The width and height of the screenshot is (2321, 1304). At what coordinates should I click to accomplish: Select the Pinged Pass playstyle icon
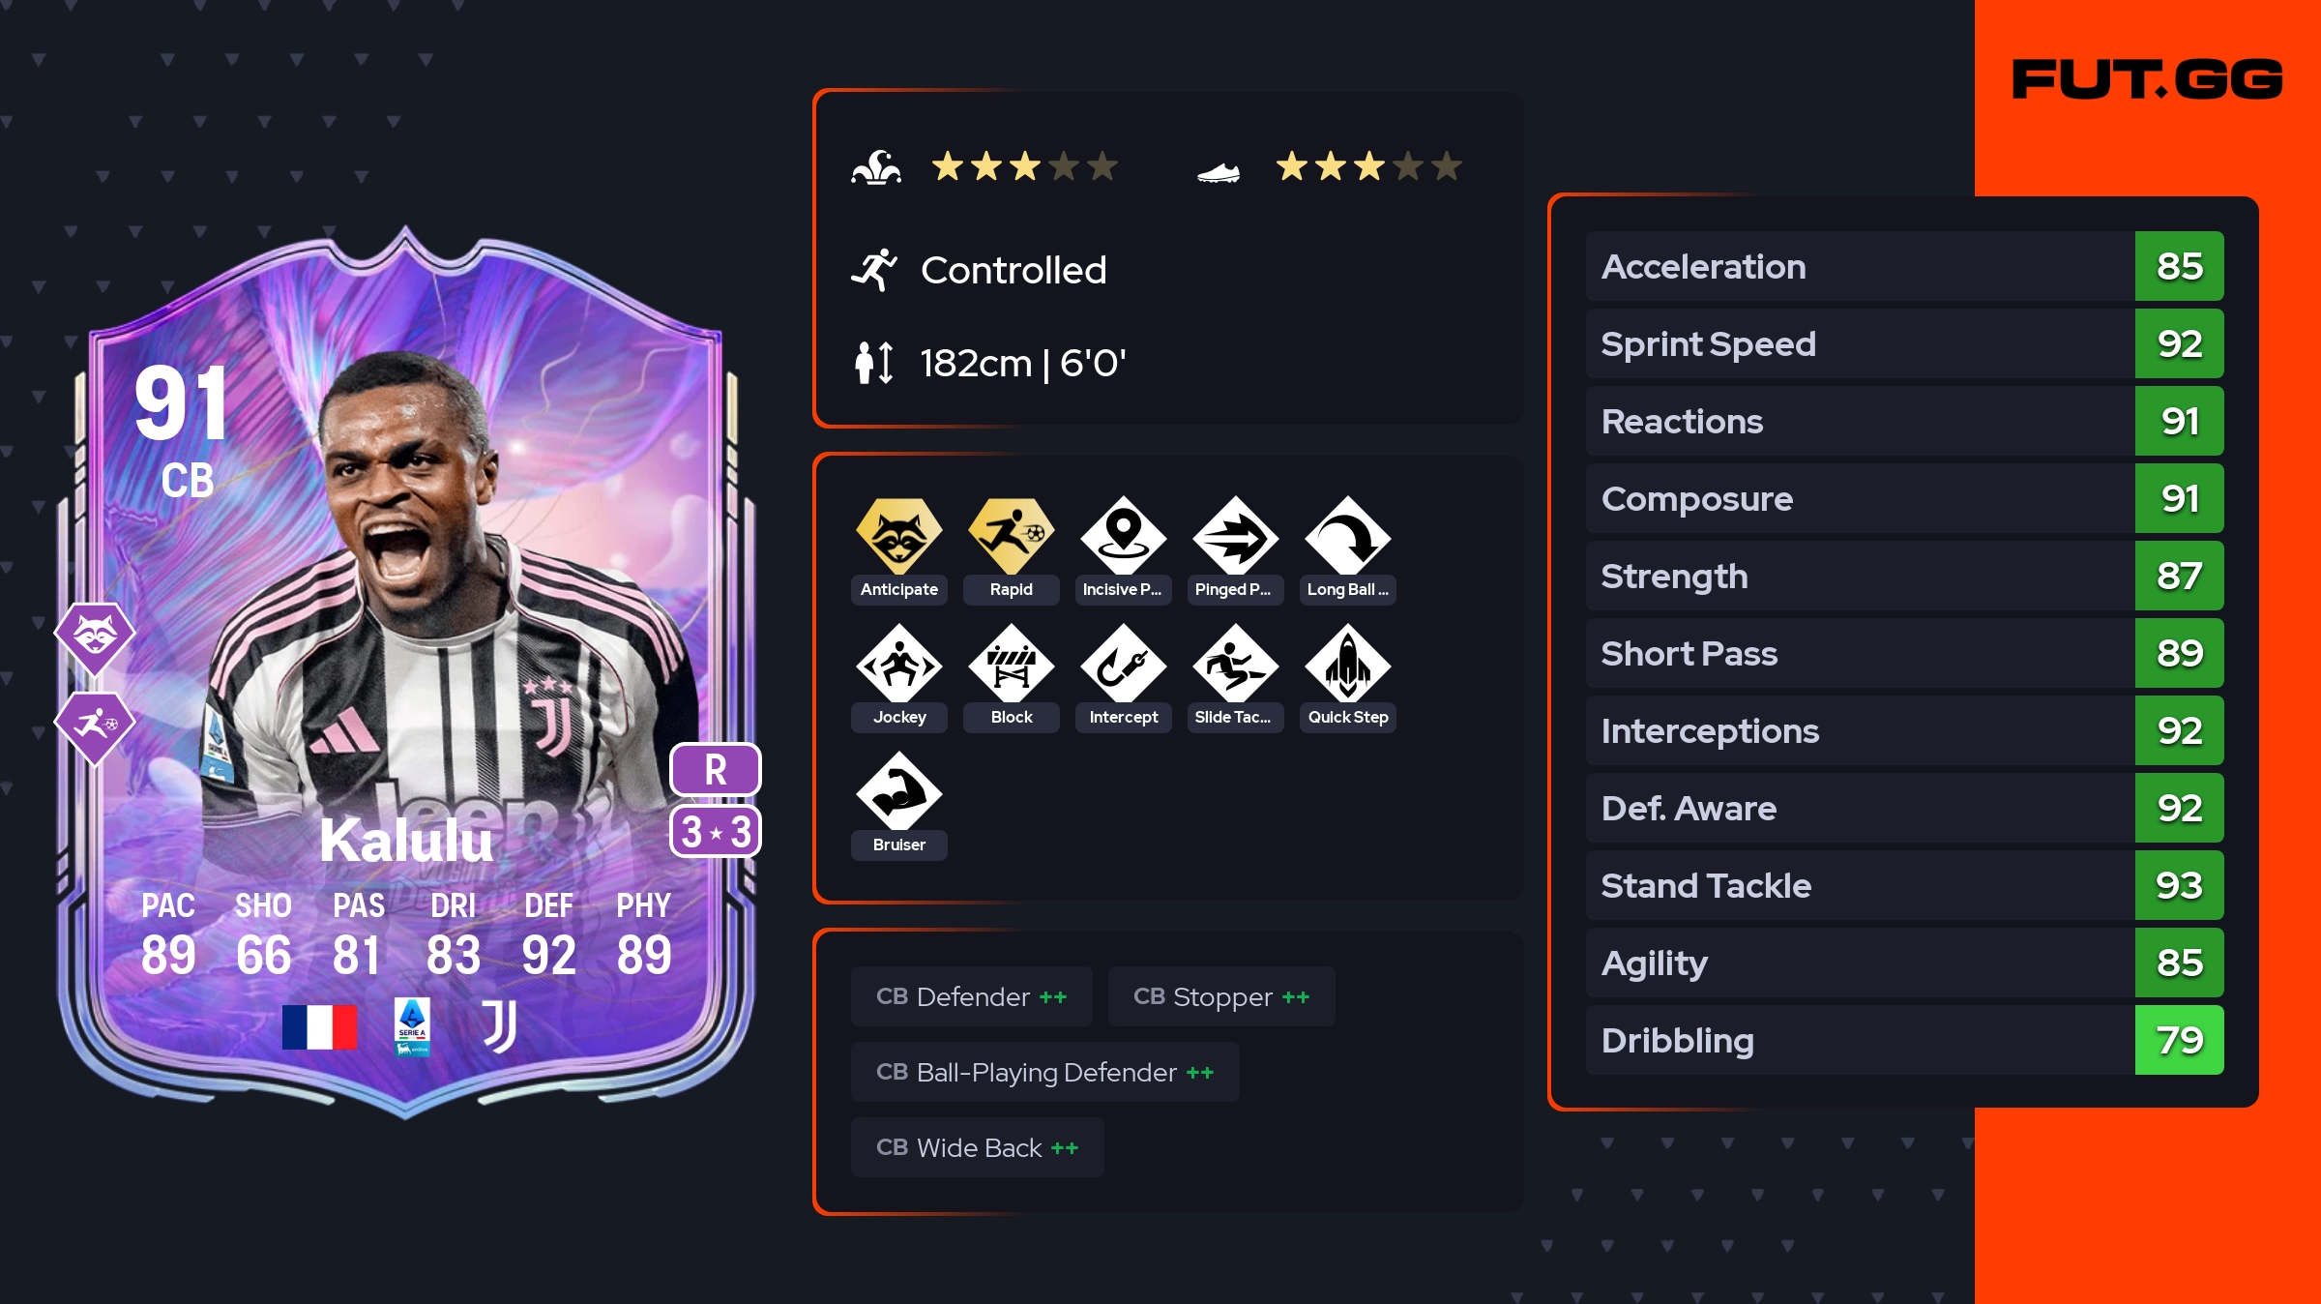(x=1235, y=536)
